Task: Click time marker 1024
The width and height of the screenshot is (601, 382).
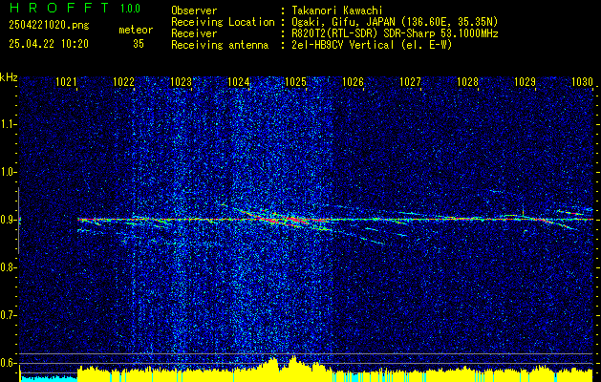Action: click(239, 81)
